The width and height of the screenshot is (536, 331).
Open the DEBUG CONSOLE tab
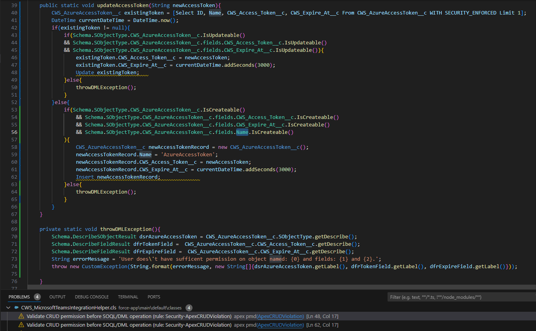91,297
